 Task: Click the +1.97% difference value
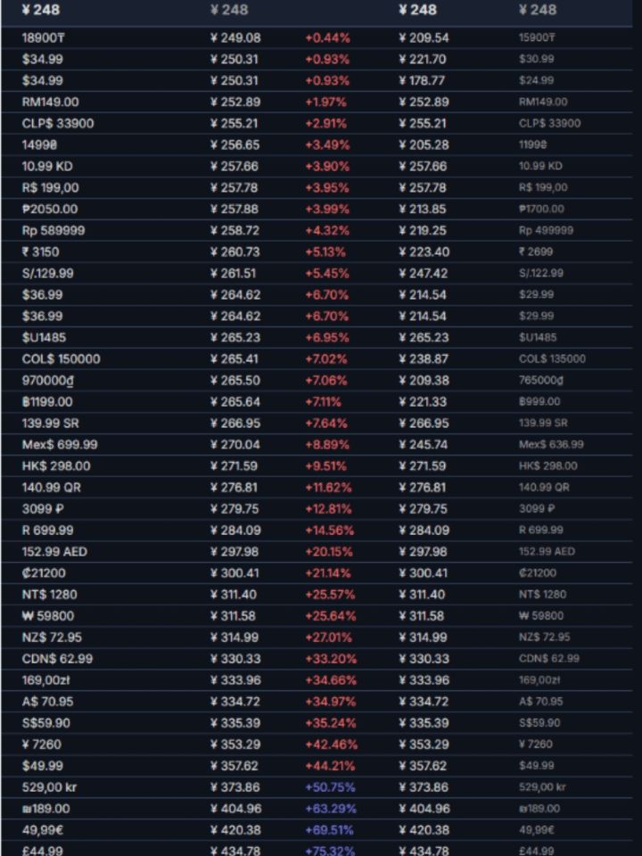(x=326, y=102)
